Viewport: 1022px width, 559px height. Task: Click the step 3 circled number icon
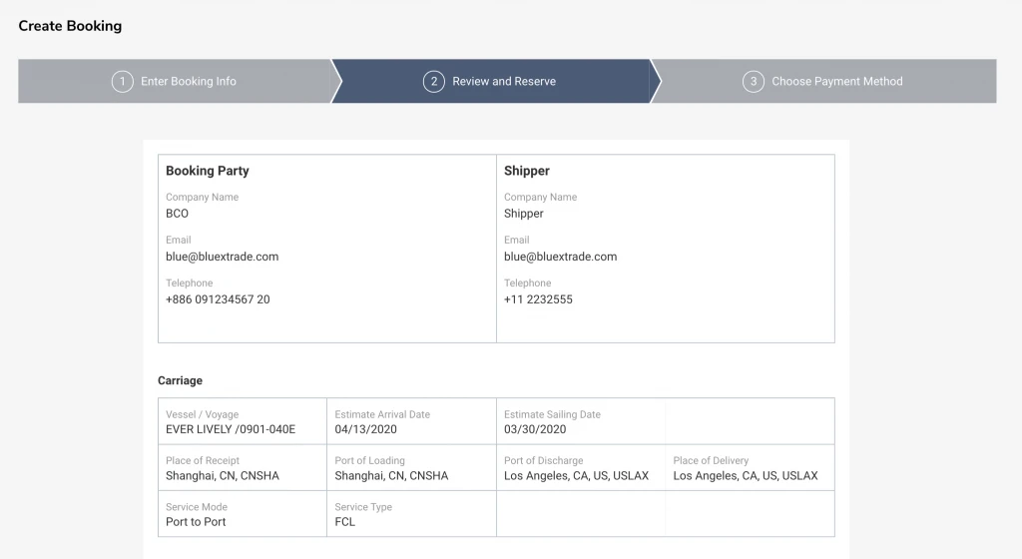click(x=754, y=81)
